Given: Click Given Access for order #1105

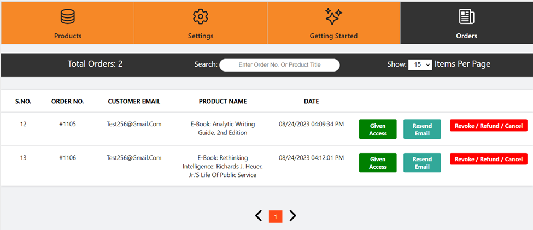Looking at the screenshot, I should pyautogui.click(x=378, y=129).
